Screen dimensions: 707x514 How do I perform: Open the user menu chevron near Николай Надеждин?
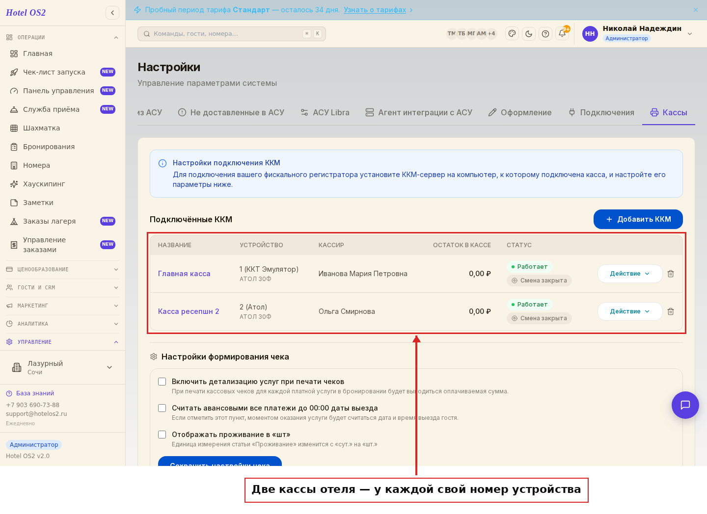click(x=690, y=34)
